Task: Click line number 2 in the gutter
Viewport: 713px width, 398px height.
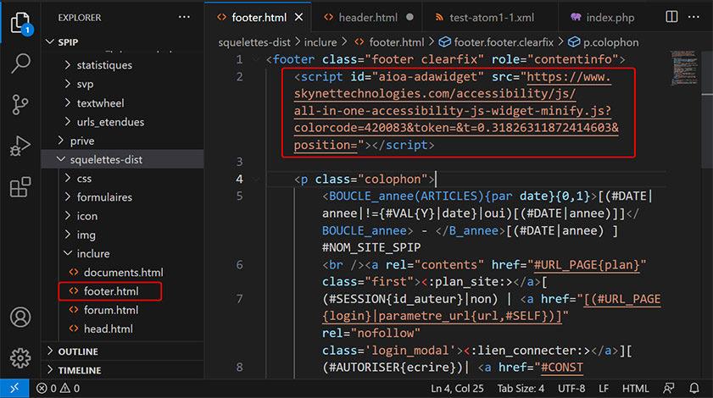Action: tap(239, 76)
